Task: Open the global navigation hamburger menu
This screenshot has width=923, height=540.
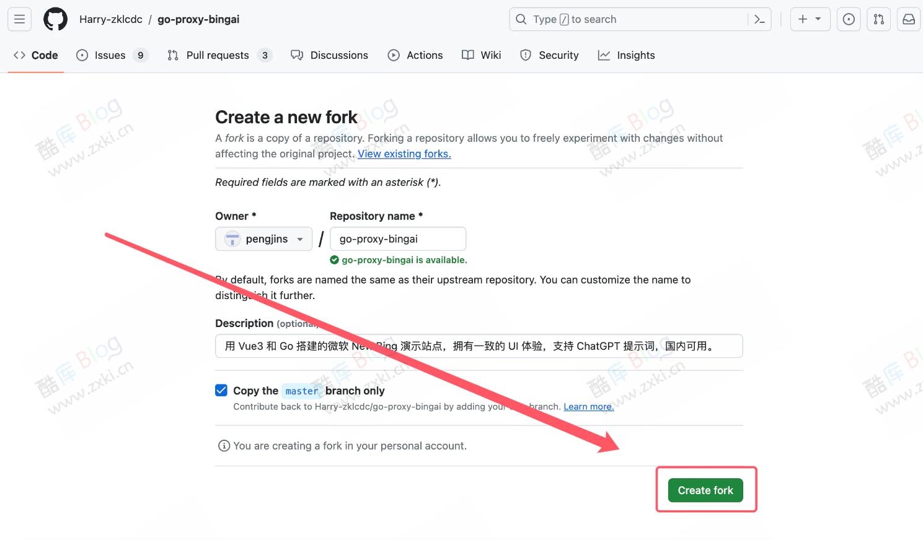Action: coord(19,19)
